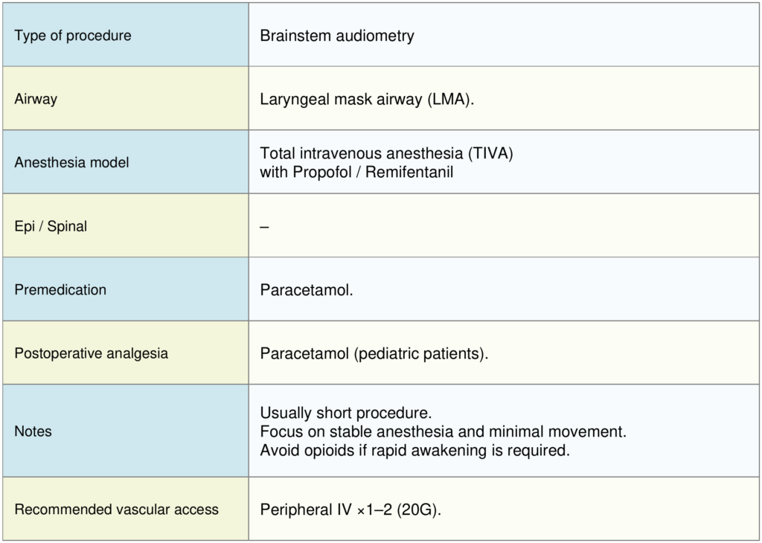Select 'Laryngeal mask airway (LMA).' text

367,100
